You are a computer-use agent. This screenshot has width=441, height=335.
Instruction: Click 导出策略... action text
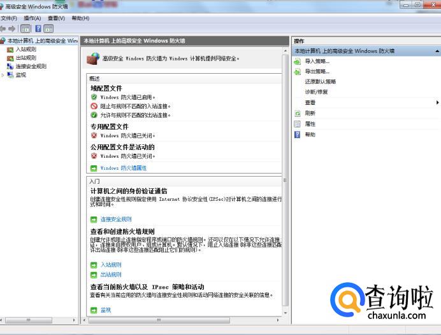pos(317,72)
